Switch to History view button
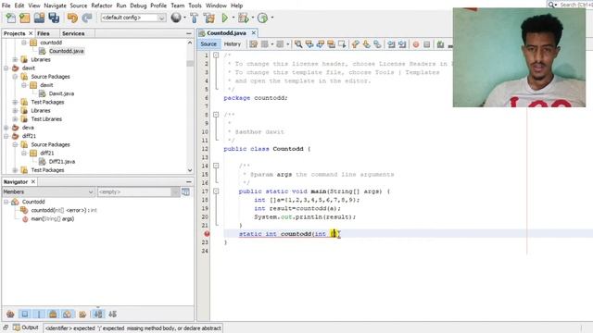 (x=233, y=44)
